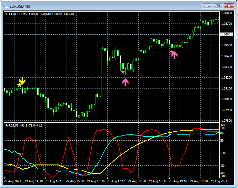
Task: Click the indicator scale value -100
Action: click(223, 176)
